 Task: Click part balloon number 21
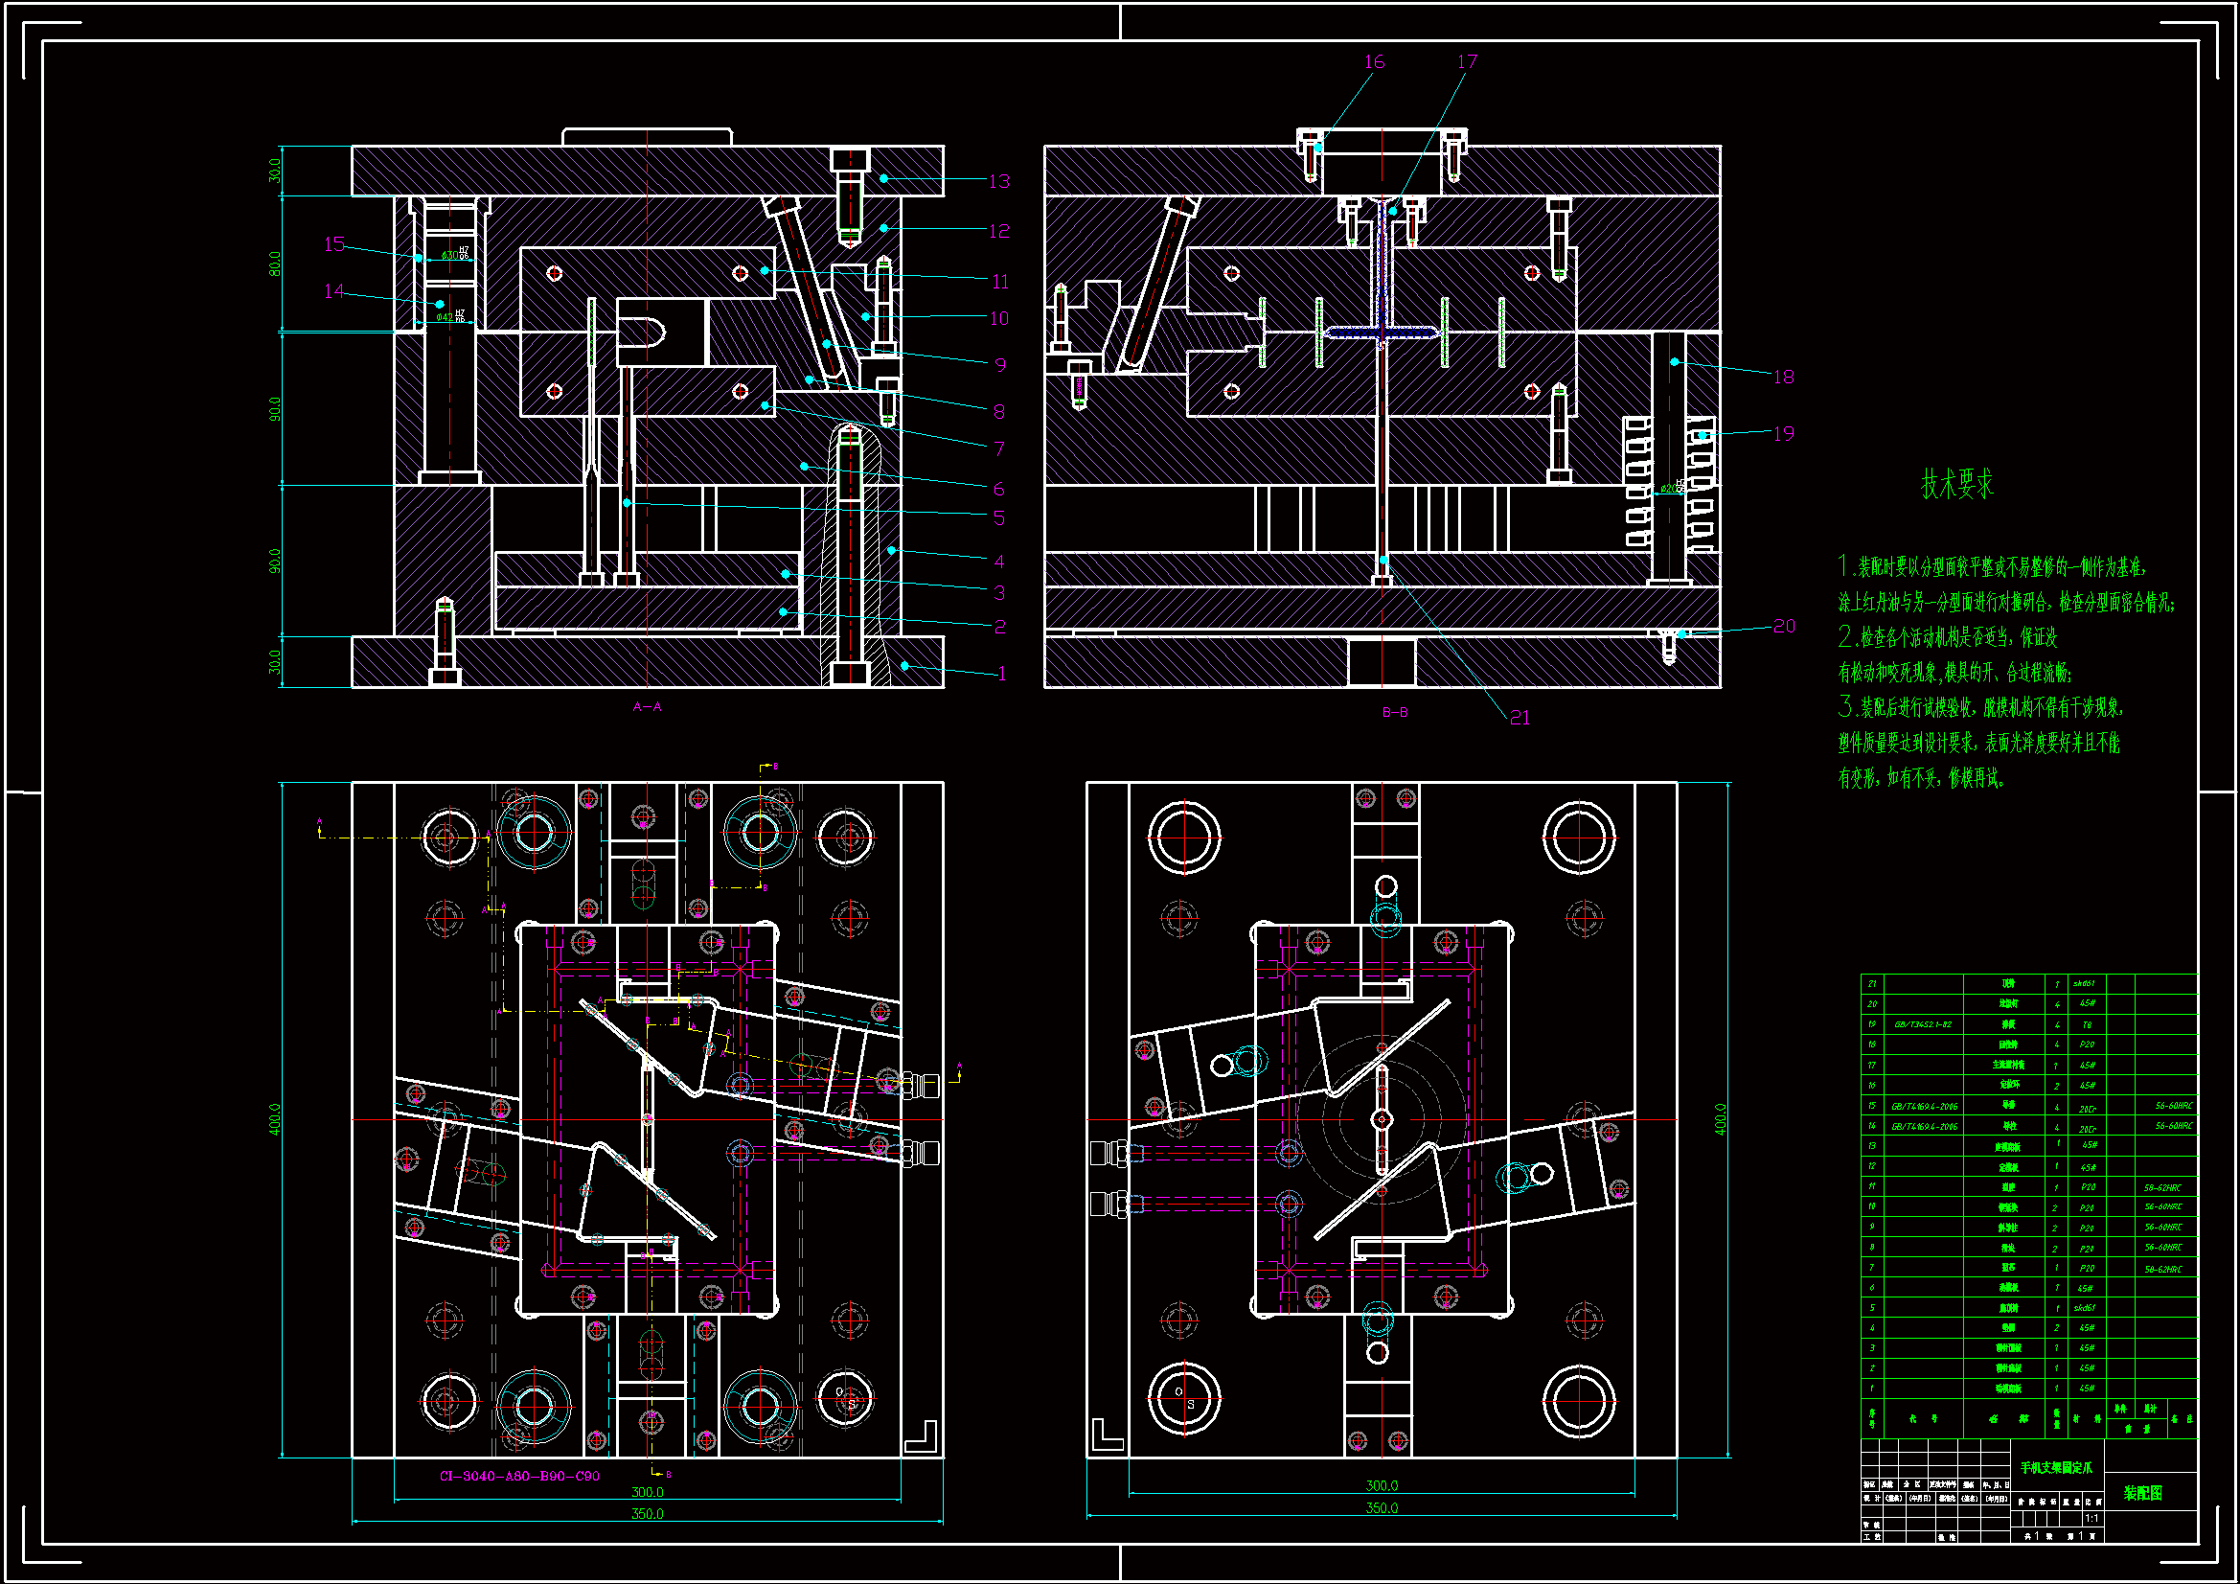1519,719
